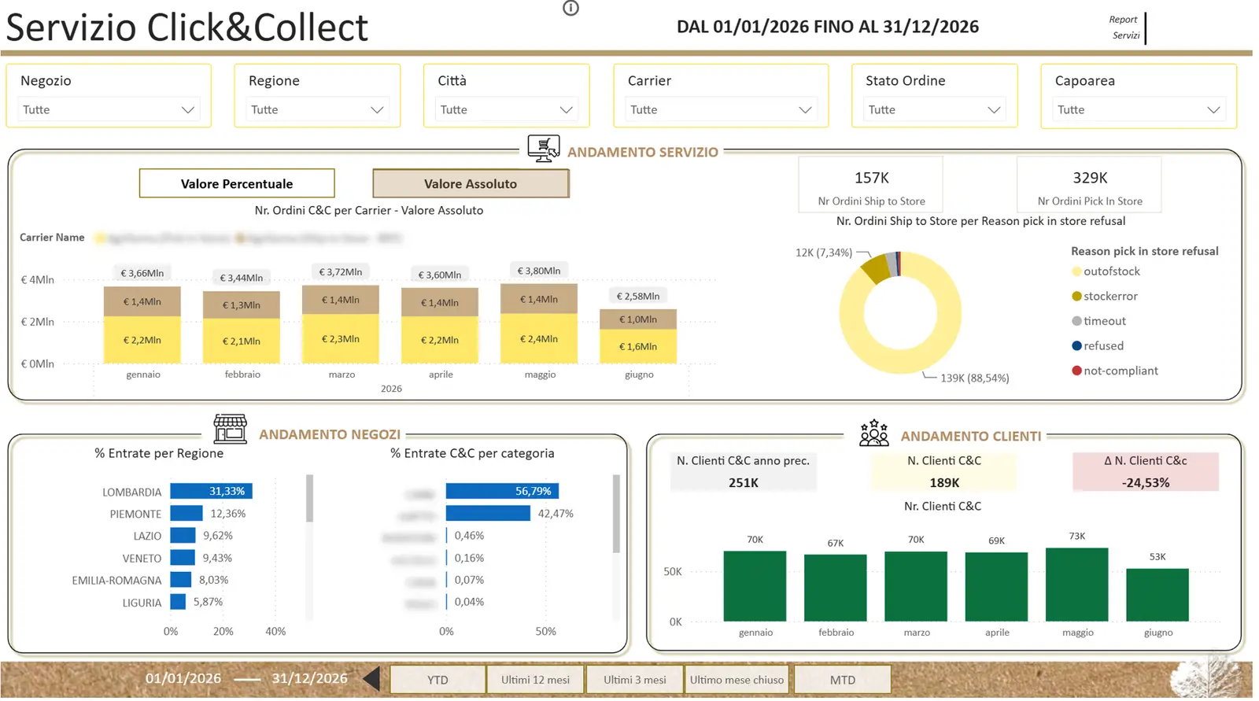Screen dimensions: 1259x701
Task: Click the giugno € 1,0Mln tan bar segment
Action: click(x=638, y=319)
